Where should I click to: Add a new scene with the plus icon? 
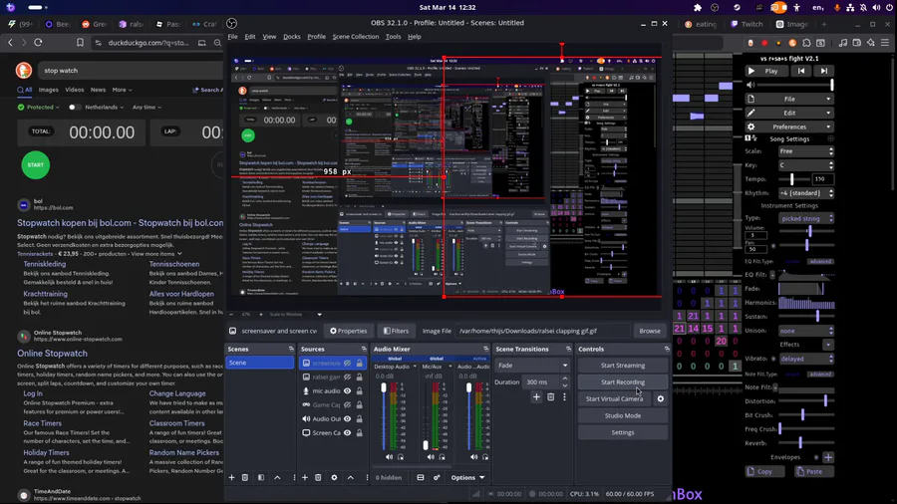pyautogui.click(x=231, y=478)
